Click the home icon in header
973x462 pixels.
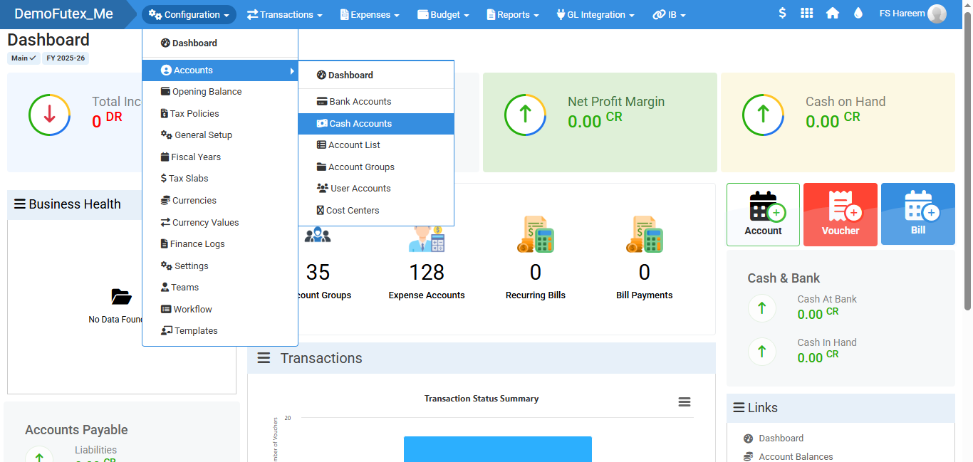click(x=832, y=14)
